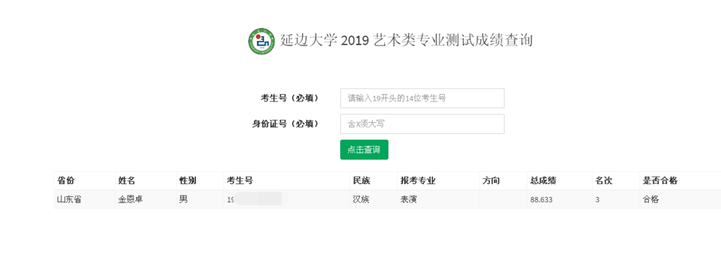Click the 山东省 cell in results row
The height and width of the screenshot is (266, 721).
click(x=69, y=200)
